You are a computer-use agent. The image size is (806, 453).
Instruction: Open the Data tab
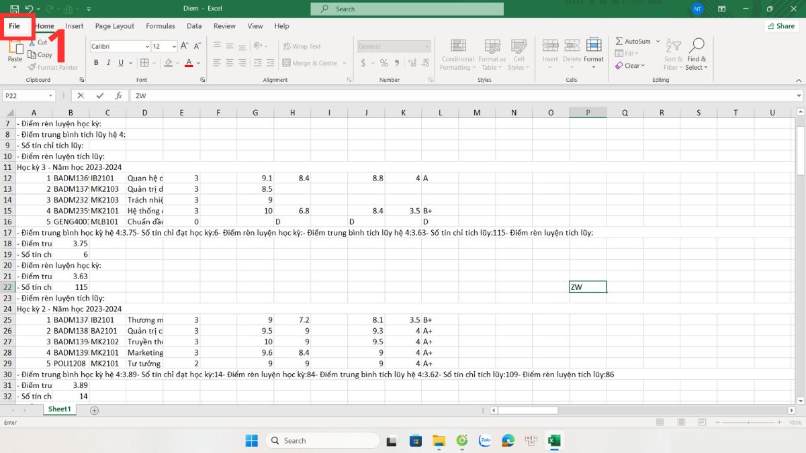[194, 26]
